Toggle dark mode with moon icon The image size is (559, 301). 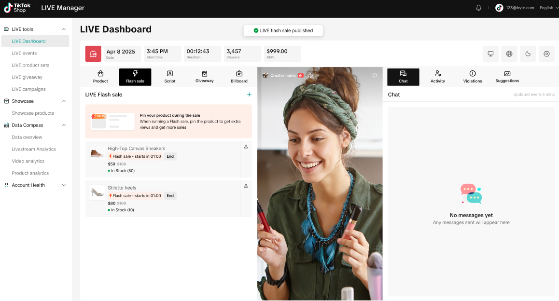pyautogui.click(x=528, y=54)
